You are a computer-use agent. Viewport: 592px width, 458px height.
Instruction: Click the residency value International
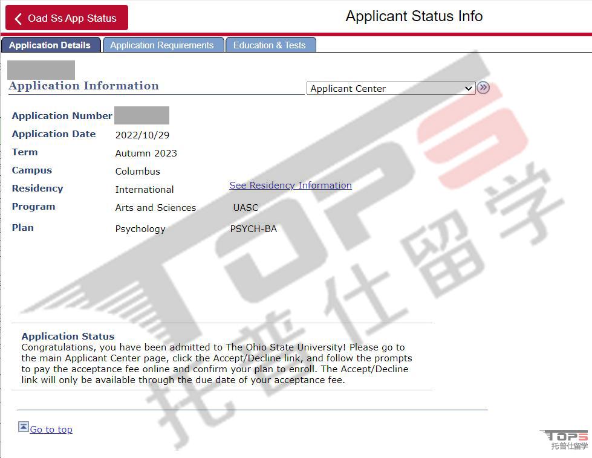pos(145,189)
